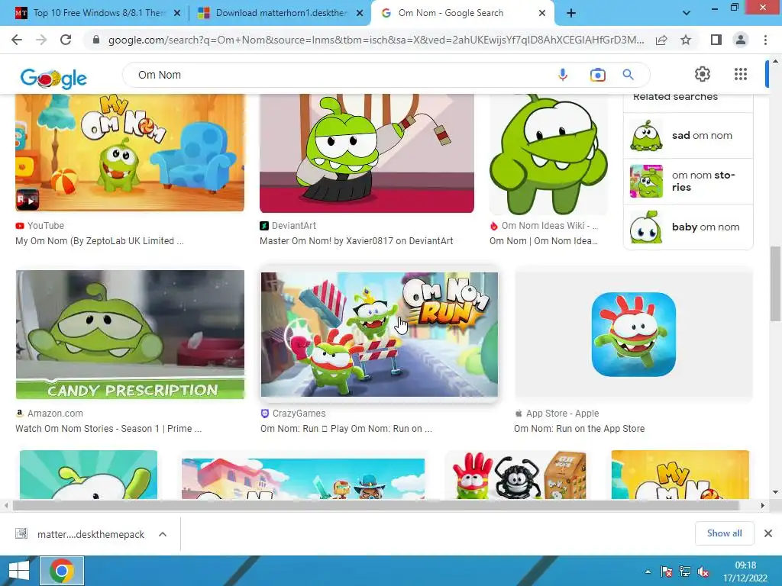The height and width of the screenshot is (586, 782).
Task: Open a new browser tab
Action: pyautogui.click(x=571, y=13)
